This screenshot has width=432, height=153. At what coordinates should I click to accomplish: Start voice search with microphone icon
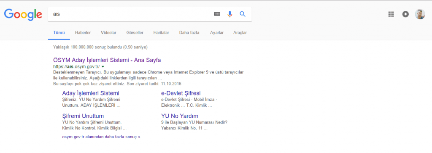230,14
